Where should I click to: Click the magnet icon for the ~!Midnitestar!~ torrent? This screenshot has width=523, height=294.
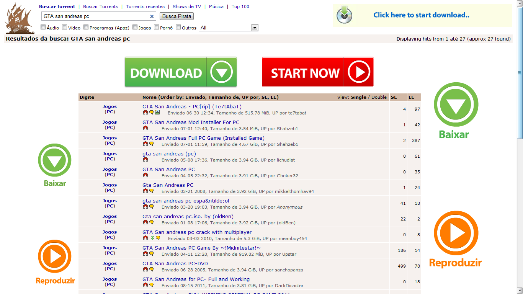click(x=145, y=254)
